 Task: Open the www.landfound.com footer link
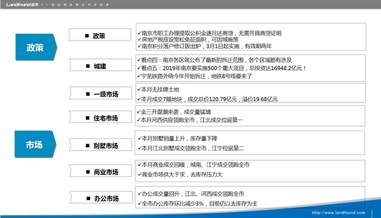(x=339, y=213)
